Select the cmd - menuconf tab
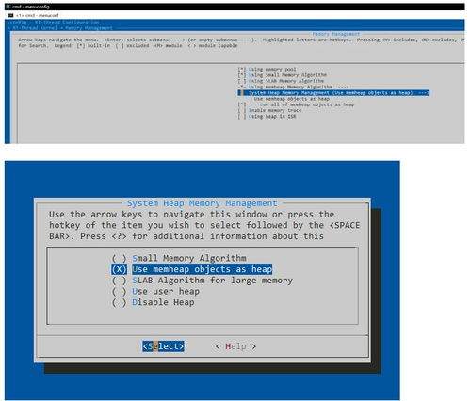 pos(37,15)
